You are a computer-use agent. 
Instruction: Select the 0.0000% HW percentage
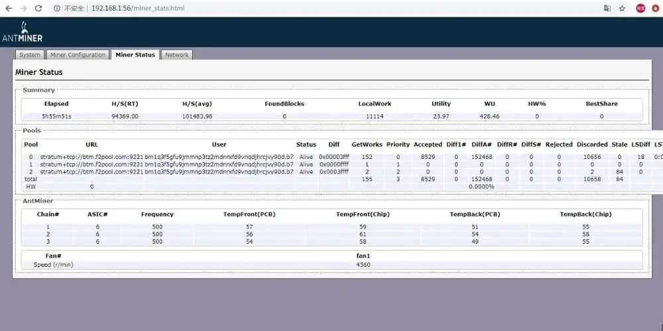click(x=481, y=187)
